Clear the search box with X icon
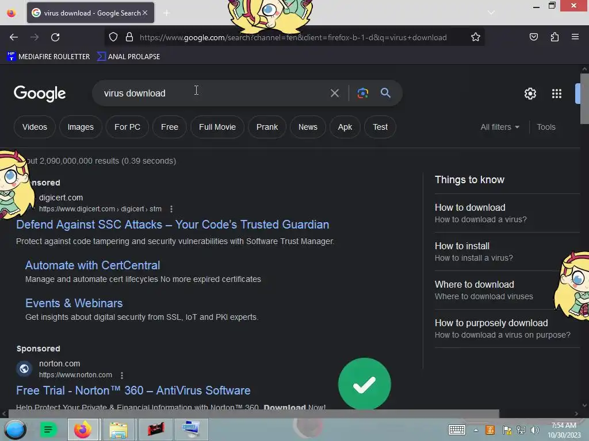The height and width of the screenshot is (441, 589). pos(335,93)
